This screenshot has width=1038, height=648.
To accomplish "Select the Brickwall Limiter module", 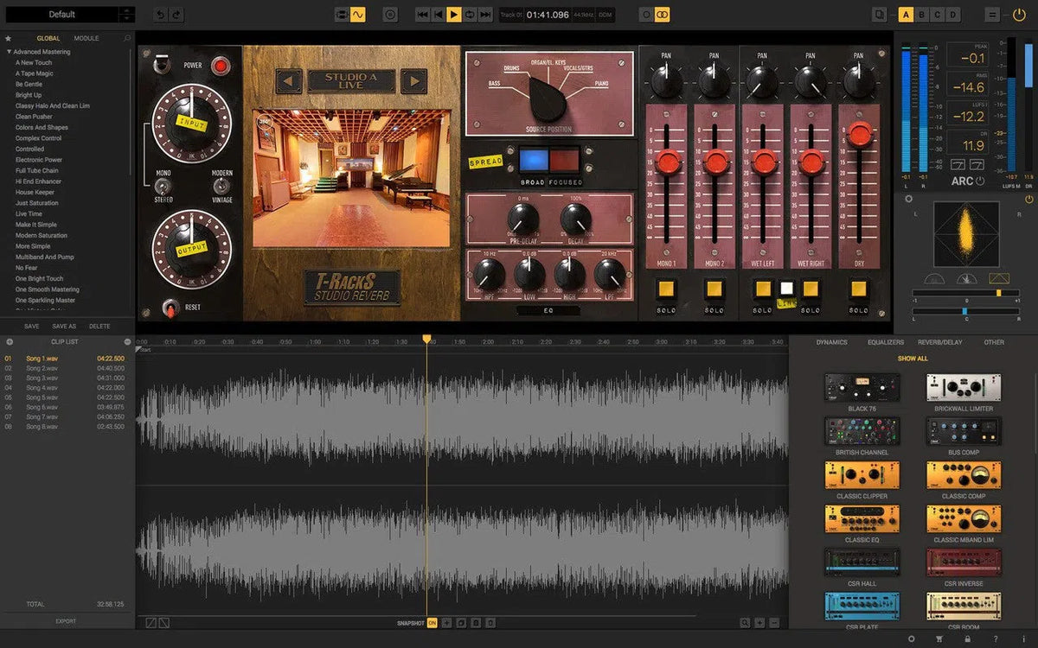I will (x=963, y=387).
